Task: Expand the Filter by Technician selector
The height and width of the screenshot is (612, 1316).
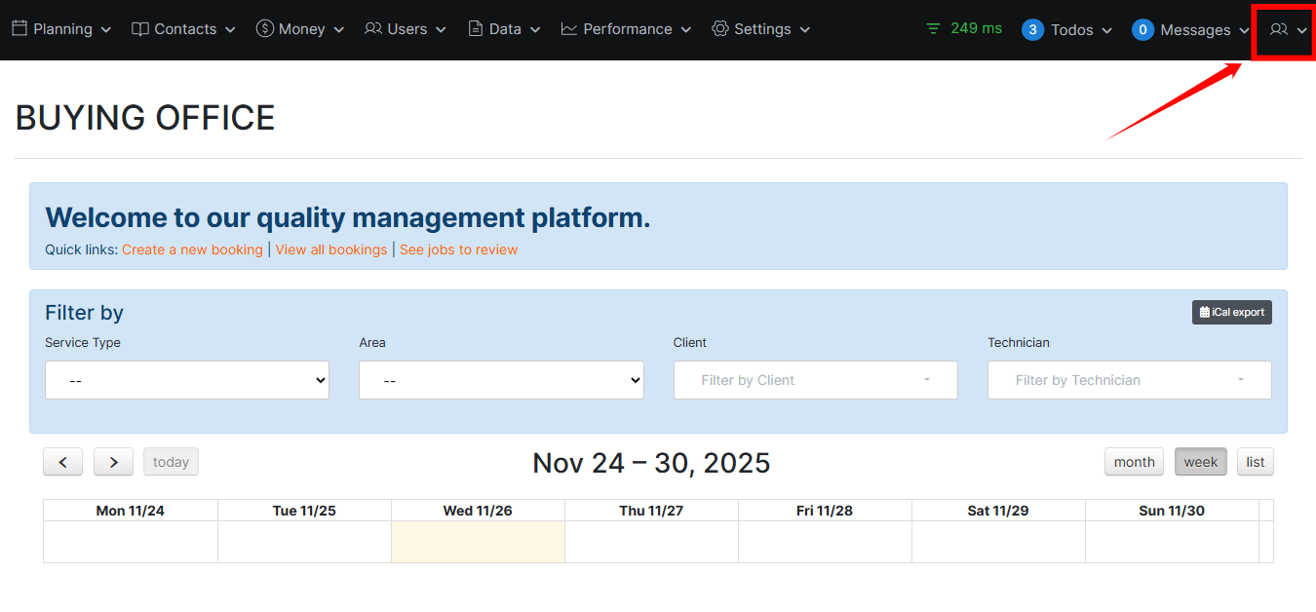Action: (1129, 380)
